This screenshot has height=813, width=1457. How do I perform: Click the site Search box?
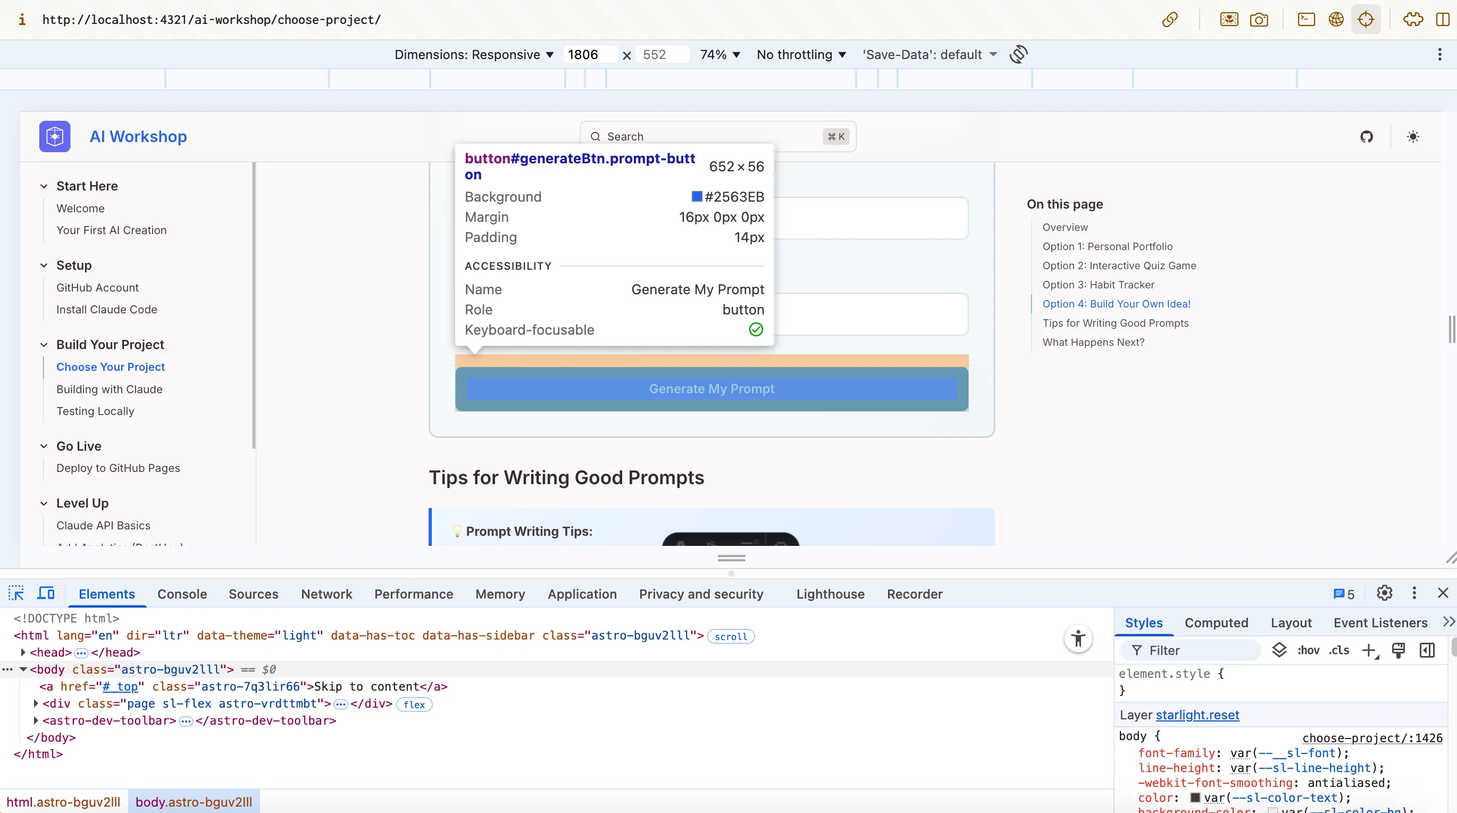click(x=718, y=136)
